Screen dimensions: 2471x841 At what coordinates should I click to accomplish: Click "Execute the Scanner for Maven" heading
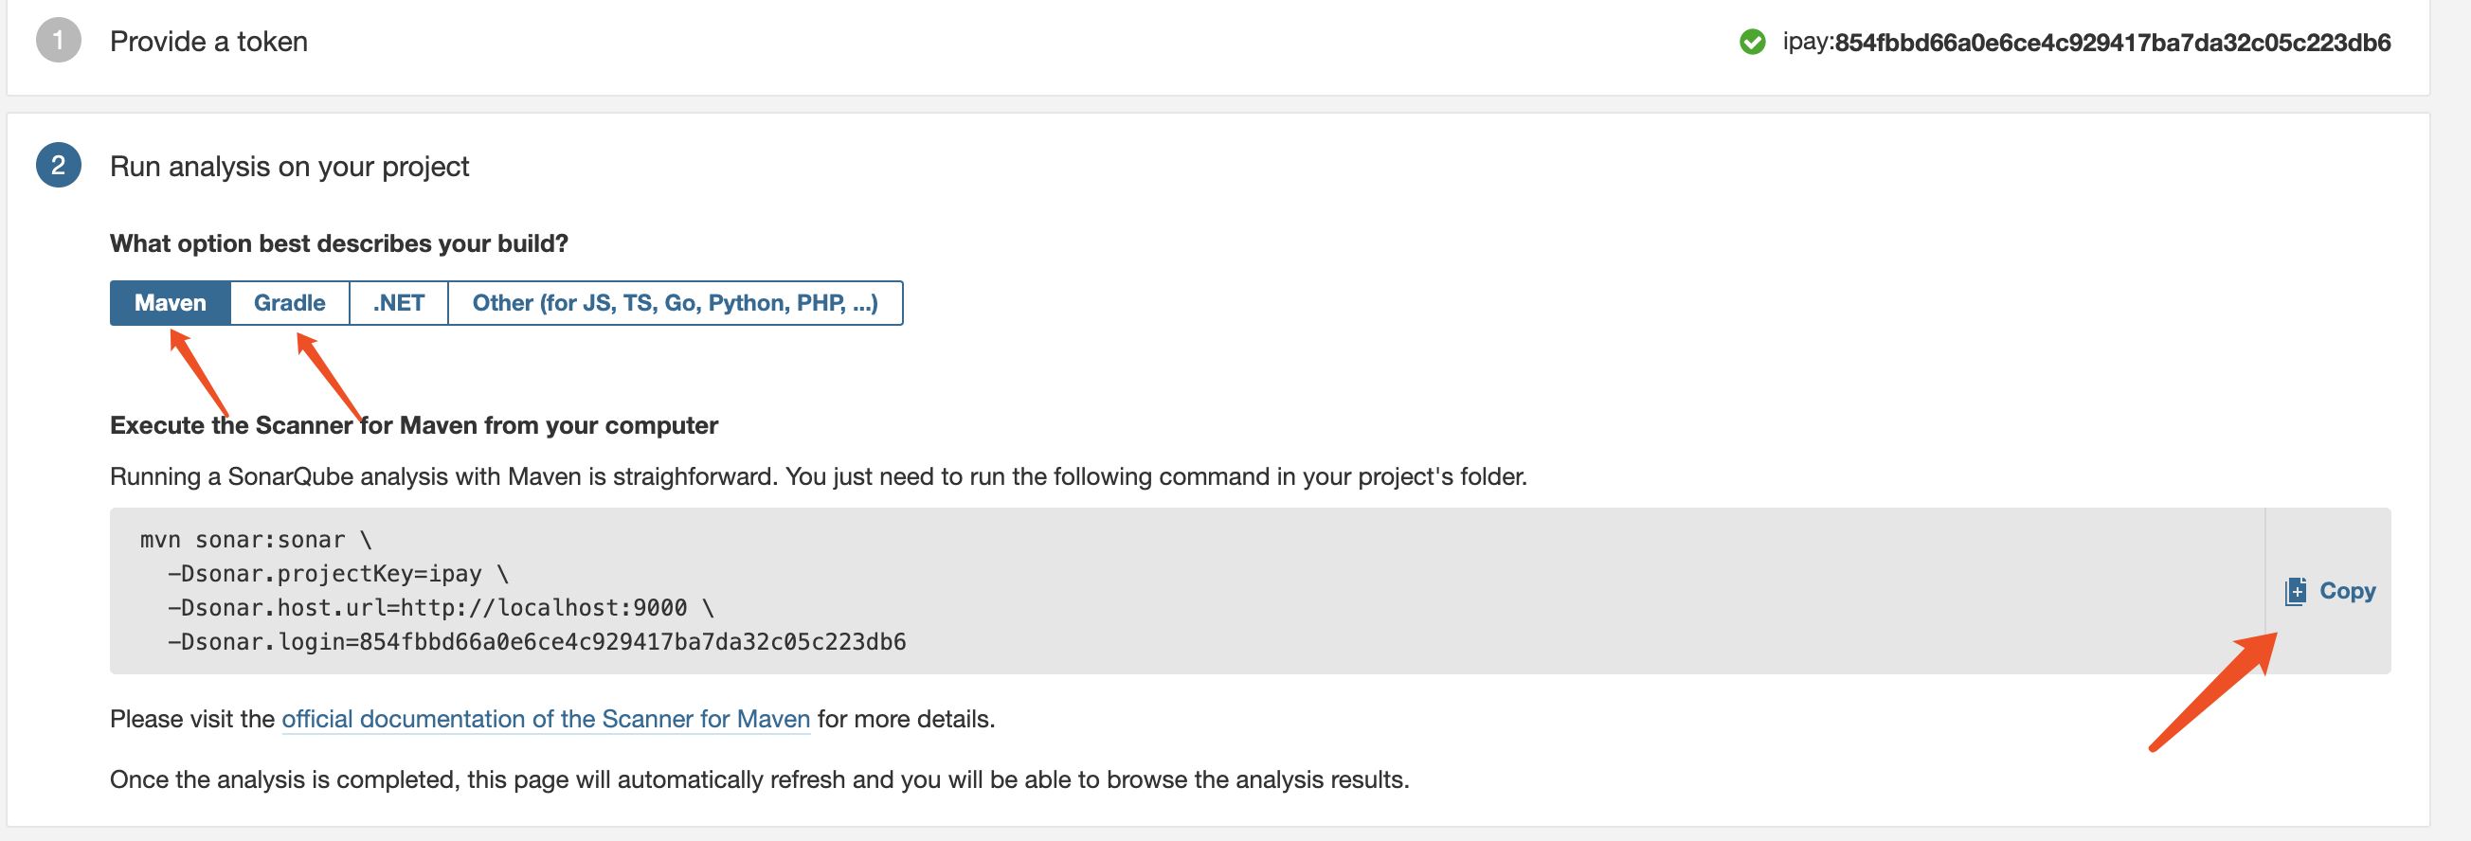pos(413,426)
